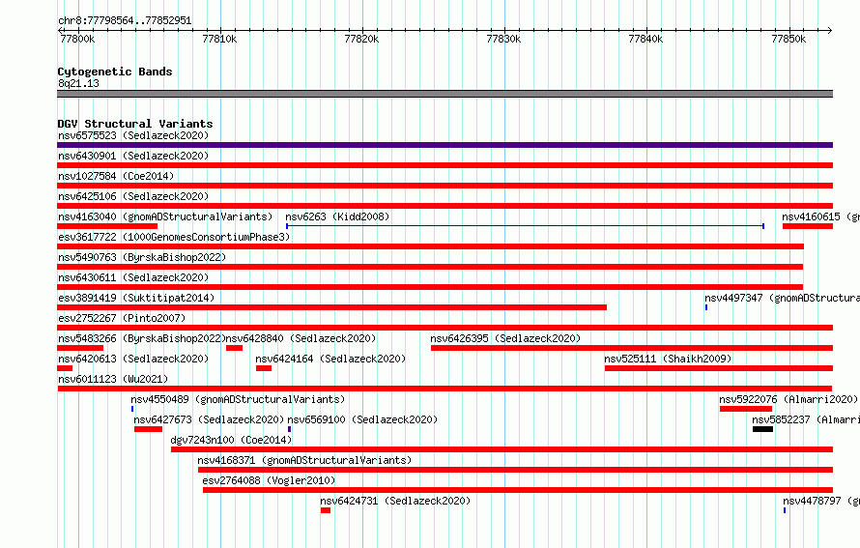Click the esv3891419 (Suktitipat2014) label

136,298
